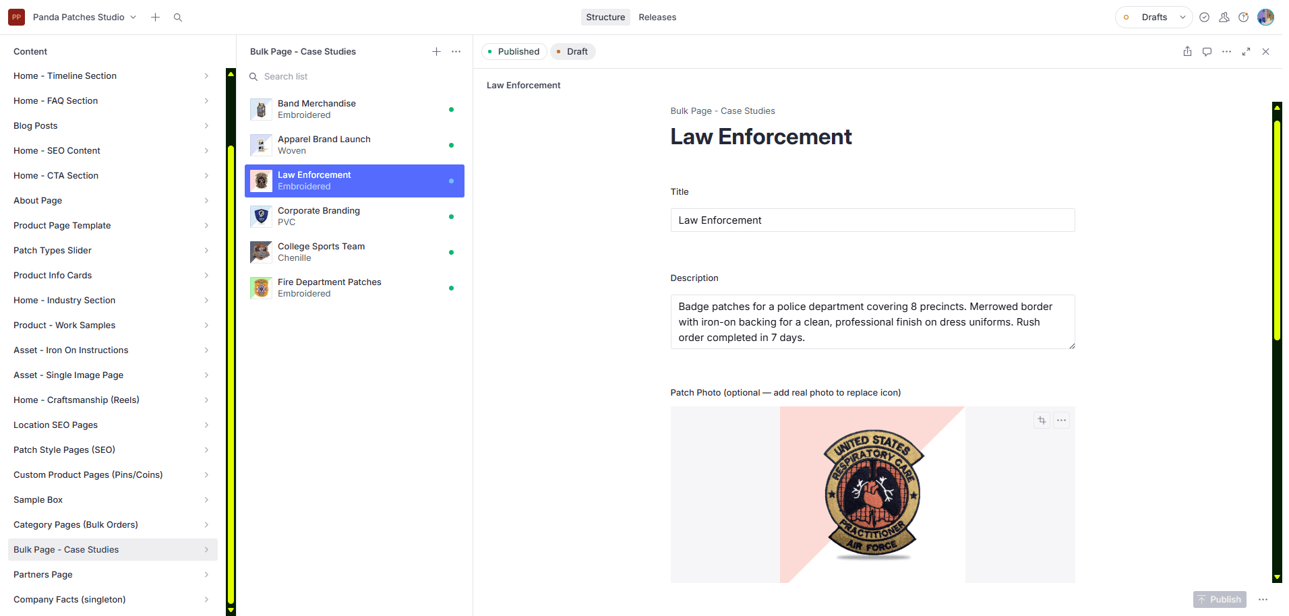Expand Home - Timeline Section
This screenshot has width=1289, height=616.
tap(111, 76)
